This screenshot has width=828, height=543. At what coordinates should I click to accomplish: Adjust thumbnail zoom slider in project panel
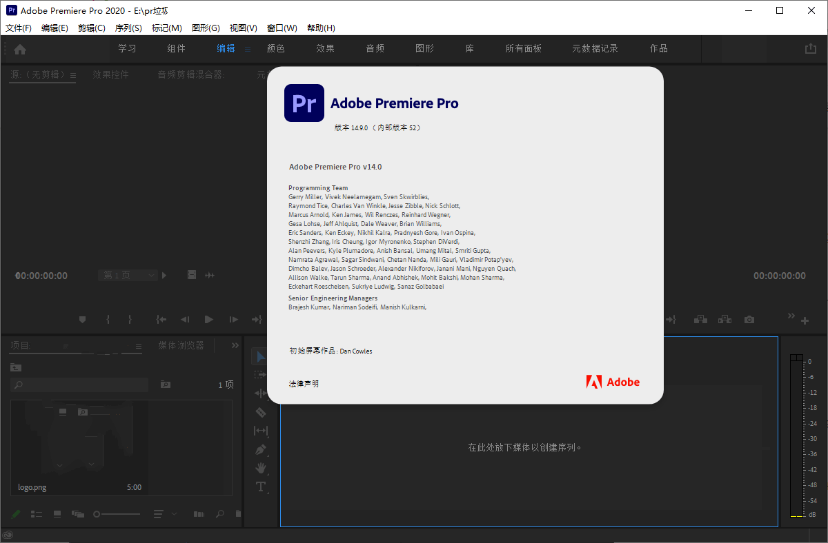pos(117,514)
